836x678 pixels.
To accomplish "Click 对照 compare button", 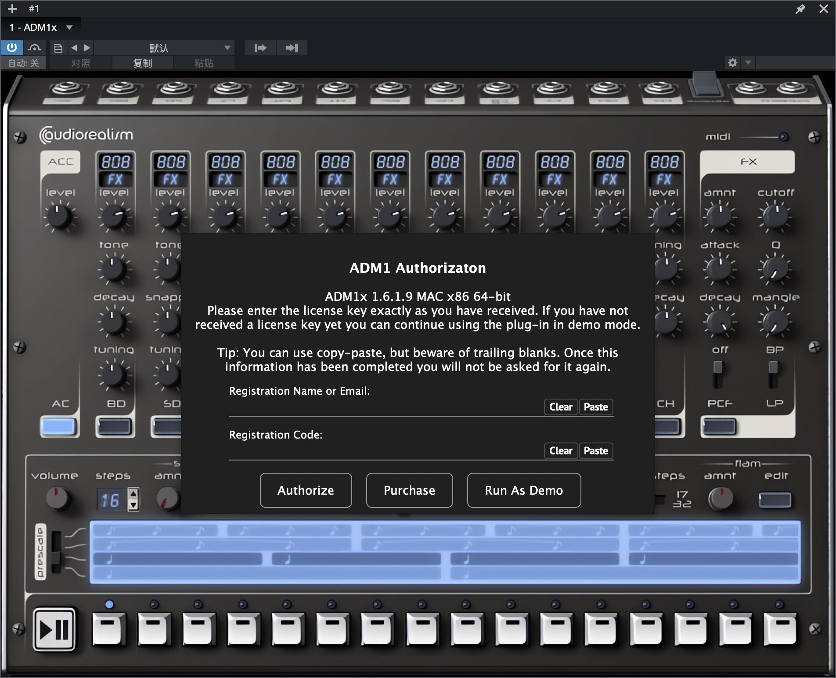I will [x=81, y=63].
